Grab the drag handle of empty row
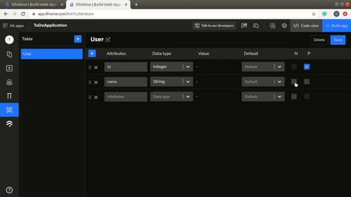Screen dimensions: 351x197 [90, 97]
